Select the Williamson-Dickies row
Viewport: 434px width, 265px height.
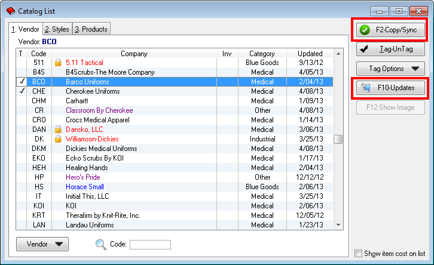175,139
